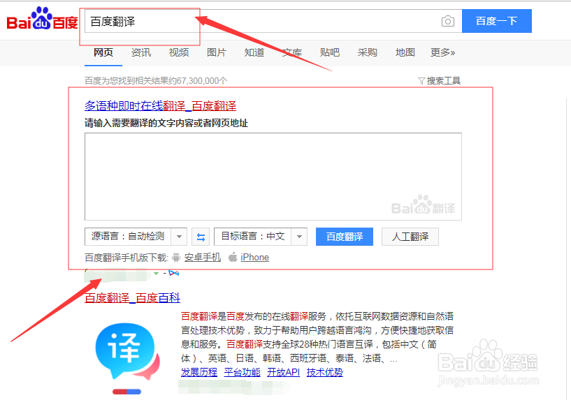Open 更多» menu
This screenshot has height=400, width=571.
coord(443,53)
